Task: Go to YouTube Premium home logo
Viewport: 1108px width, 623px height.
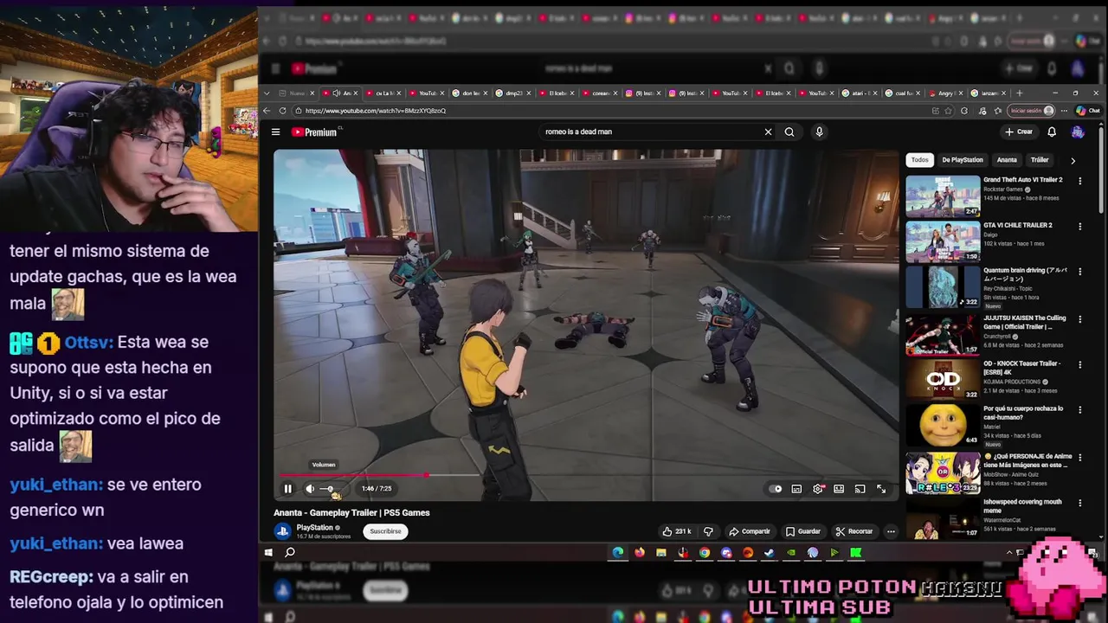Action: pos(313,132)
